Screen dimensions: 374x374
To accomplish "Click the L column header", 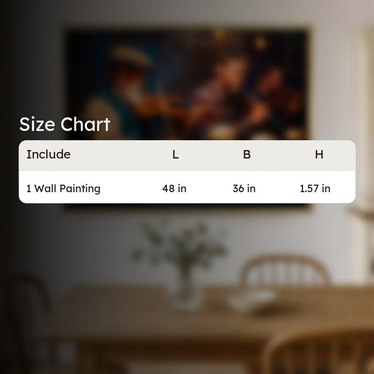I will 176,155.
